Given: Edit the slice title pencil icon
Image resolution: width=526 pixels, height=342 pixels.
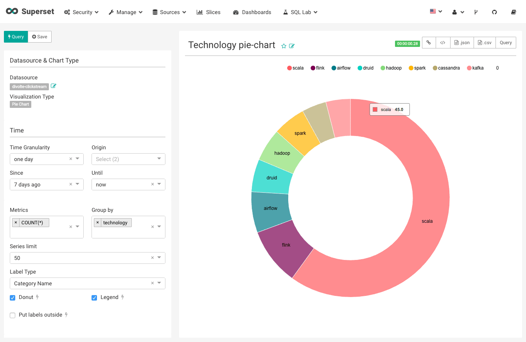Looking at the screenshot, I should 292,46.
